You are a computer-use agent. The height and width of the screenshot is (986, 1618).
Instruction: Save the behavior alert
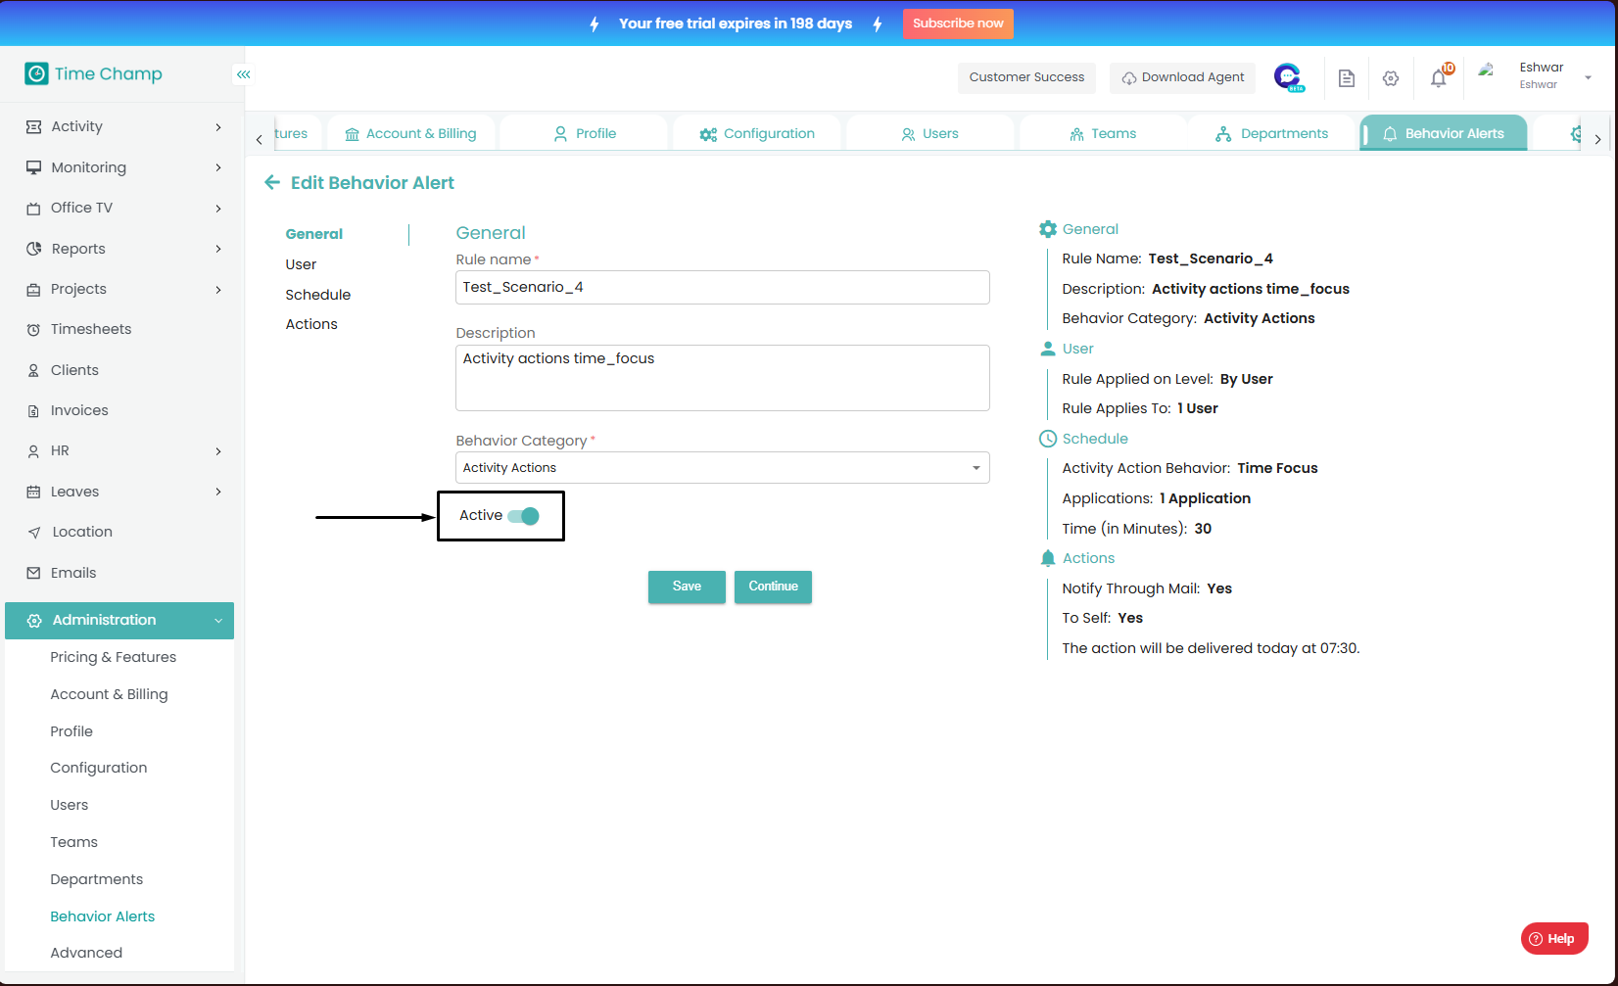[687, 587]
